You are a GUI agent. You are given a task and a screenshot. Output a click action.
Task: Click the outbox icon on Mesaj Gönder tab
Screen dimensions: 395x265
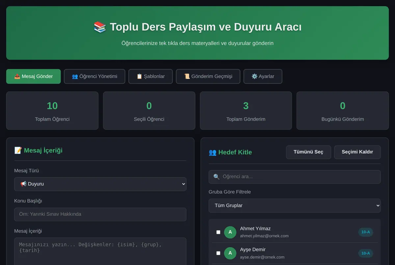(x=17, y=76)
